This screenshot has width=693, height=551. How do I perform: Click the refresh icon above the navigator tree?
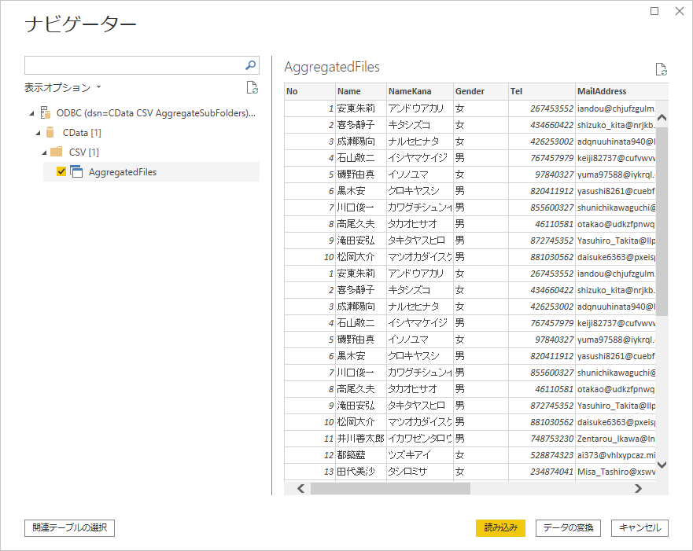252,87
